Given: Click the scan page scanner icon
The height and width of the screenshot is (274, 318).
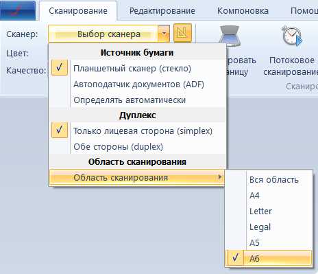Looking at the screenshot, I should pos(230,36).
